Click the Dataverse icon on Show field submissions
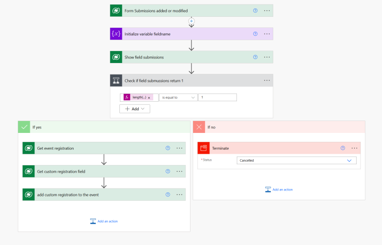The height and width of the screenshot is (245, 382). pos(116,57)
